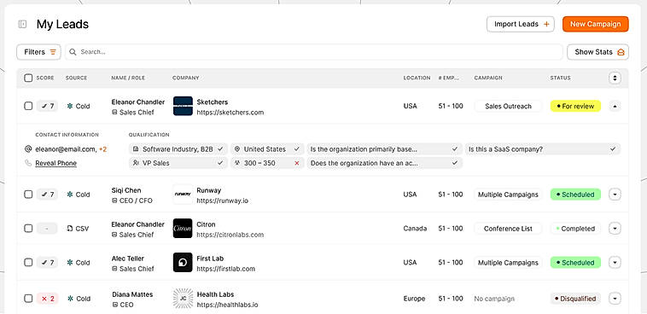Click the magnifier icon in the search bar

click(x=73, y=52)
